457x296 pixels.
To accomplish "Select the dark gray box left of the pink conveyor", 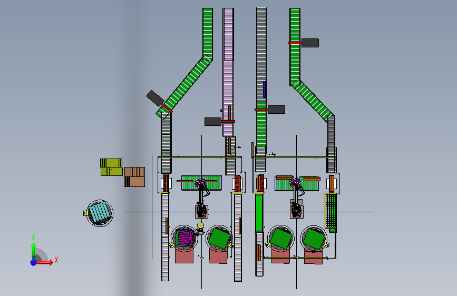I will point(213,122).
